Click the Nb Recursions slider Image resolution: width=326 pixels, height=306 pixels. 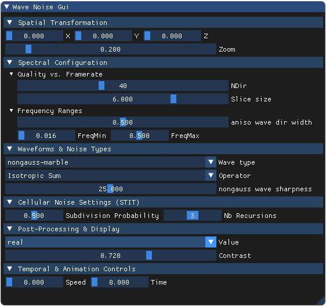tap(193, 216)
